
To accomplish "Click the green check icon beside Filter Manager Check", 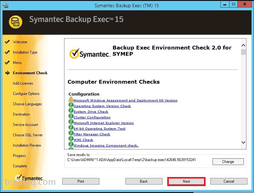I will click(71, 133).
